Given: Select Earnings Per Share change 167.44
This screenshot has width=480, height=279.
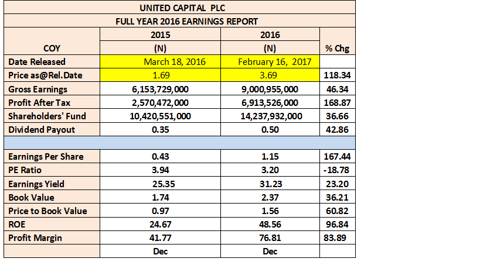Looking at the screenshot, I should tap(338, 156).
